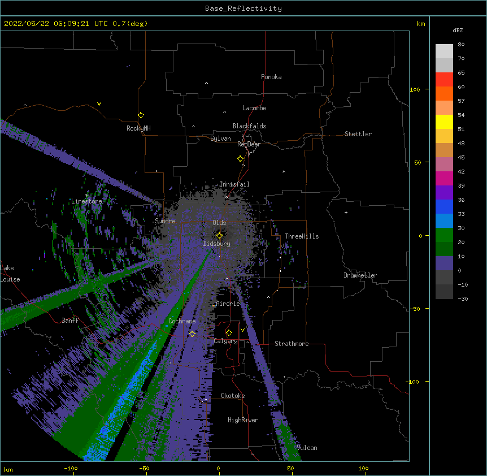The height and width of the screenshot is (476, 487).
Task: Click the yellow radar site marker near Olds
Action: [x=219, y=236]
